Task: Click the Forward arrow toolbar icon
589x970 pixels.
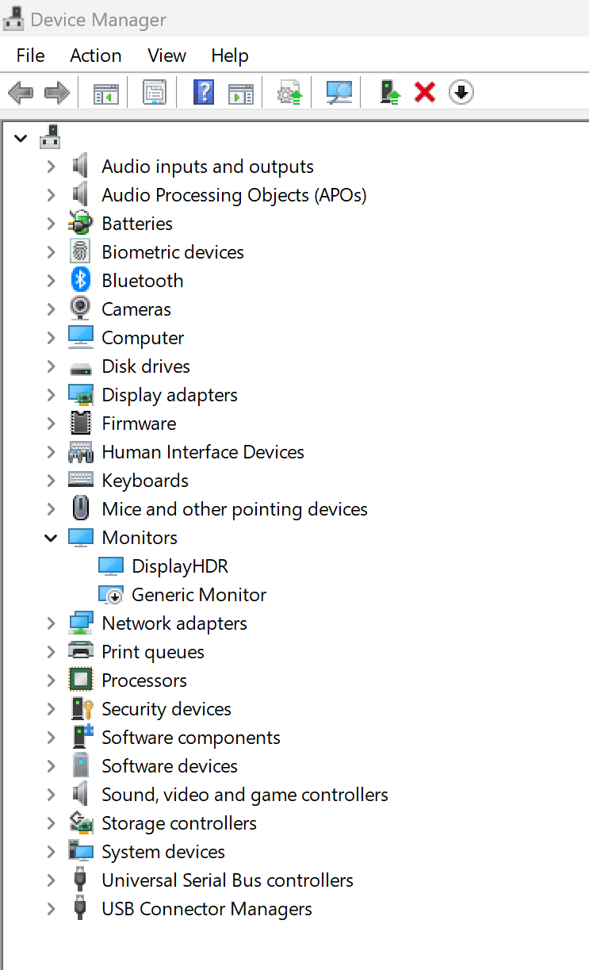Action: (57, 93)
